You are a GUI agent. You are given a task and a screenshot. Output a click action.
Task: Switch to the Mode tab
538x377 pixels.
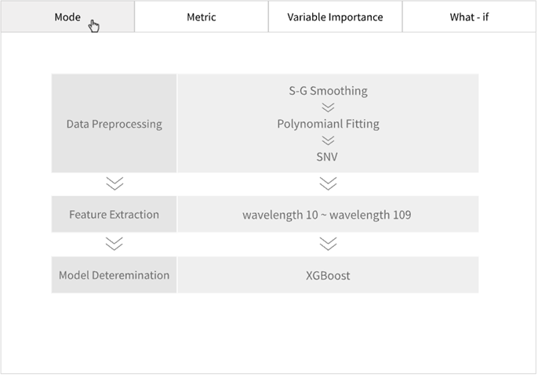tap(67, 16)
